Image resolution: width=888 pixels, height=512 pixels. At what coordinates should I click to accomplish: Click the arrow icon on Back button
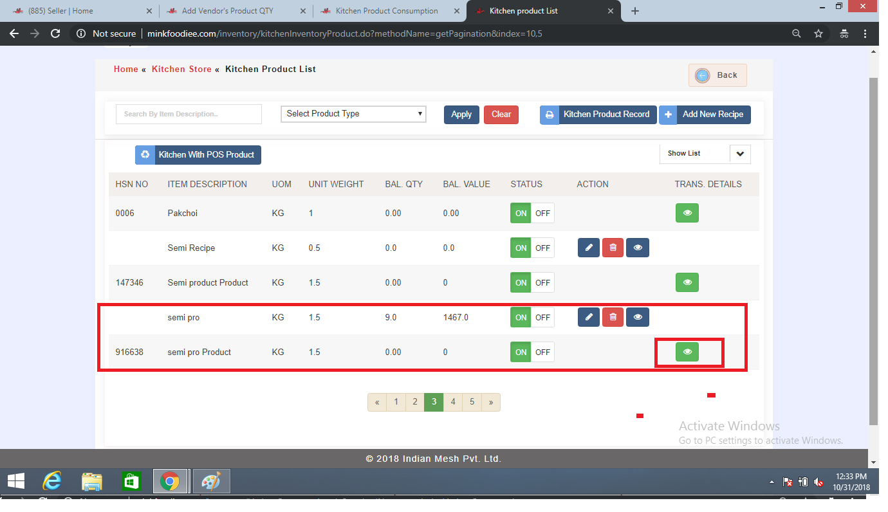[x=703, y=75]
